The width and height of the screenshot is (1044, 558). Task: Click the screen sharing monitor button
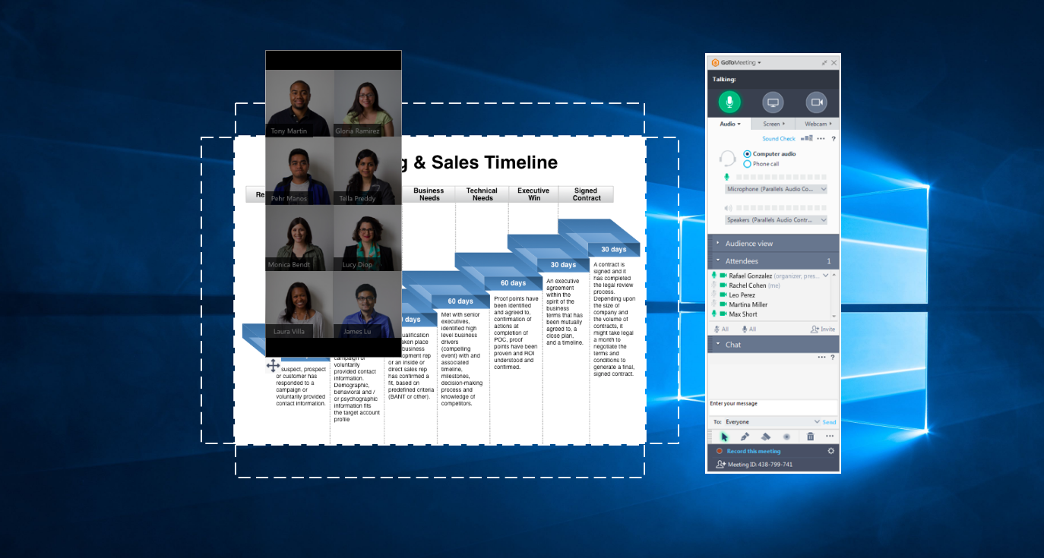773,102
